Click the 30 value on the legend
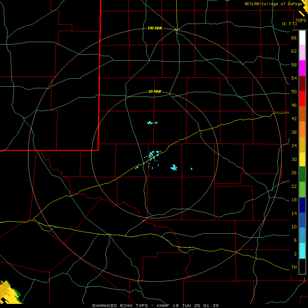Viewport: 308px width, 308px height. (294, 159)
